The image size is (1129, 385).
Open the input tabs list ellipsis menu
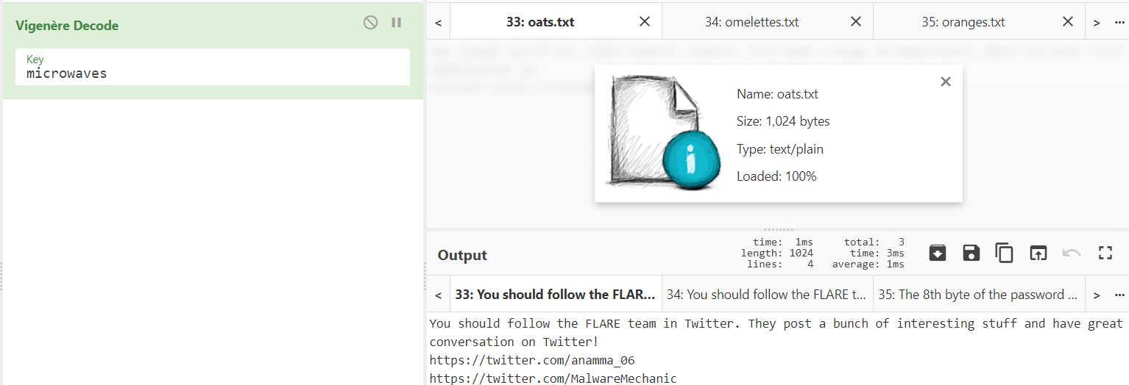pos(1119,22)
